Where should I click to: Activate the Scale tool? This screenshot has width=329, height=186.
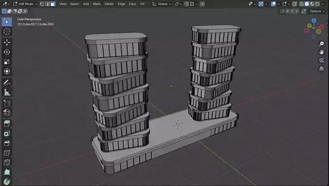[7, 62]
